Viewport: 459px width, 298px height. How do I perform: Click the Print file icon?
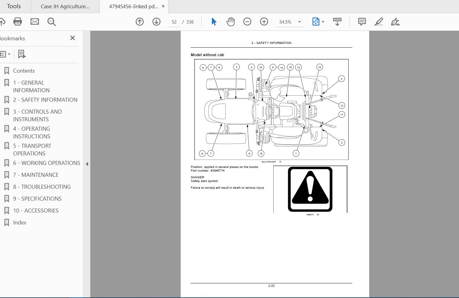18,22
